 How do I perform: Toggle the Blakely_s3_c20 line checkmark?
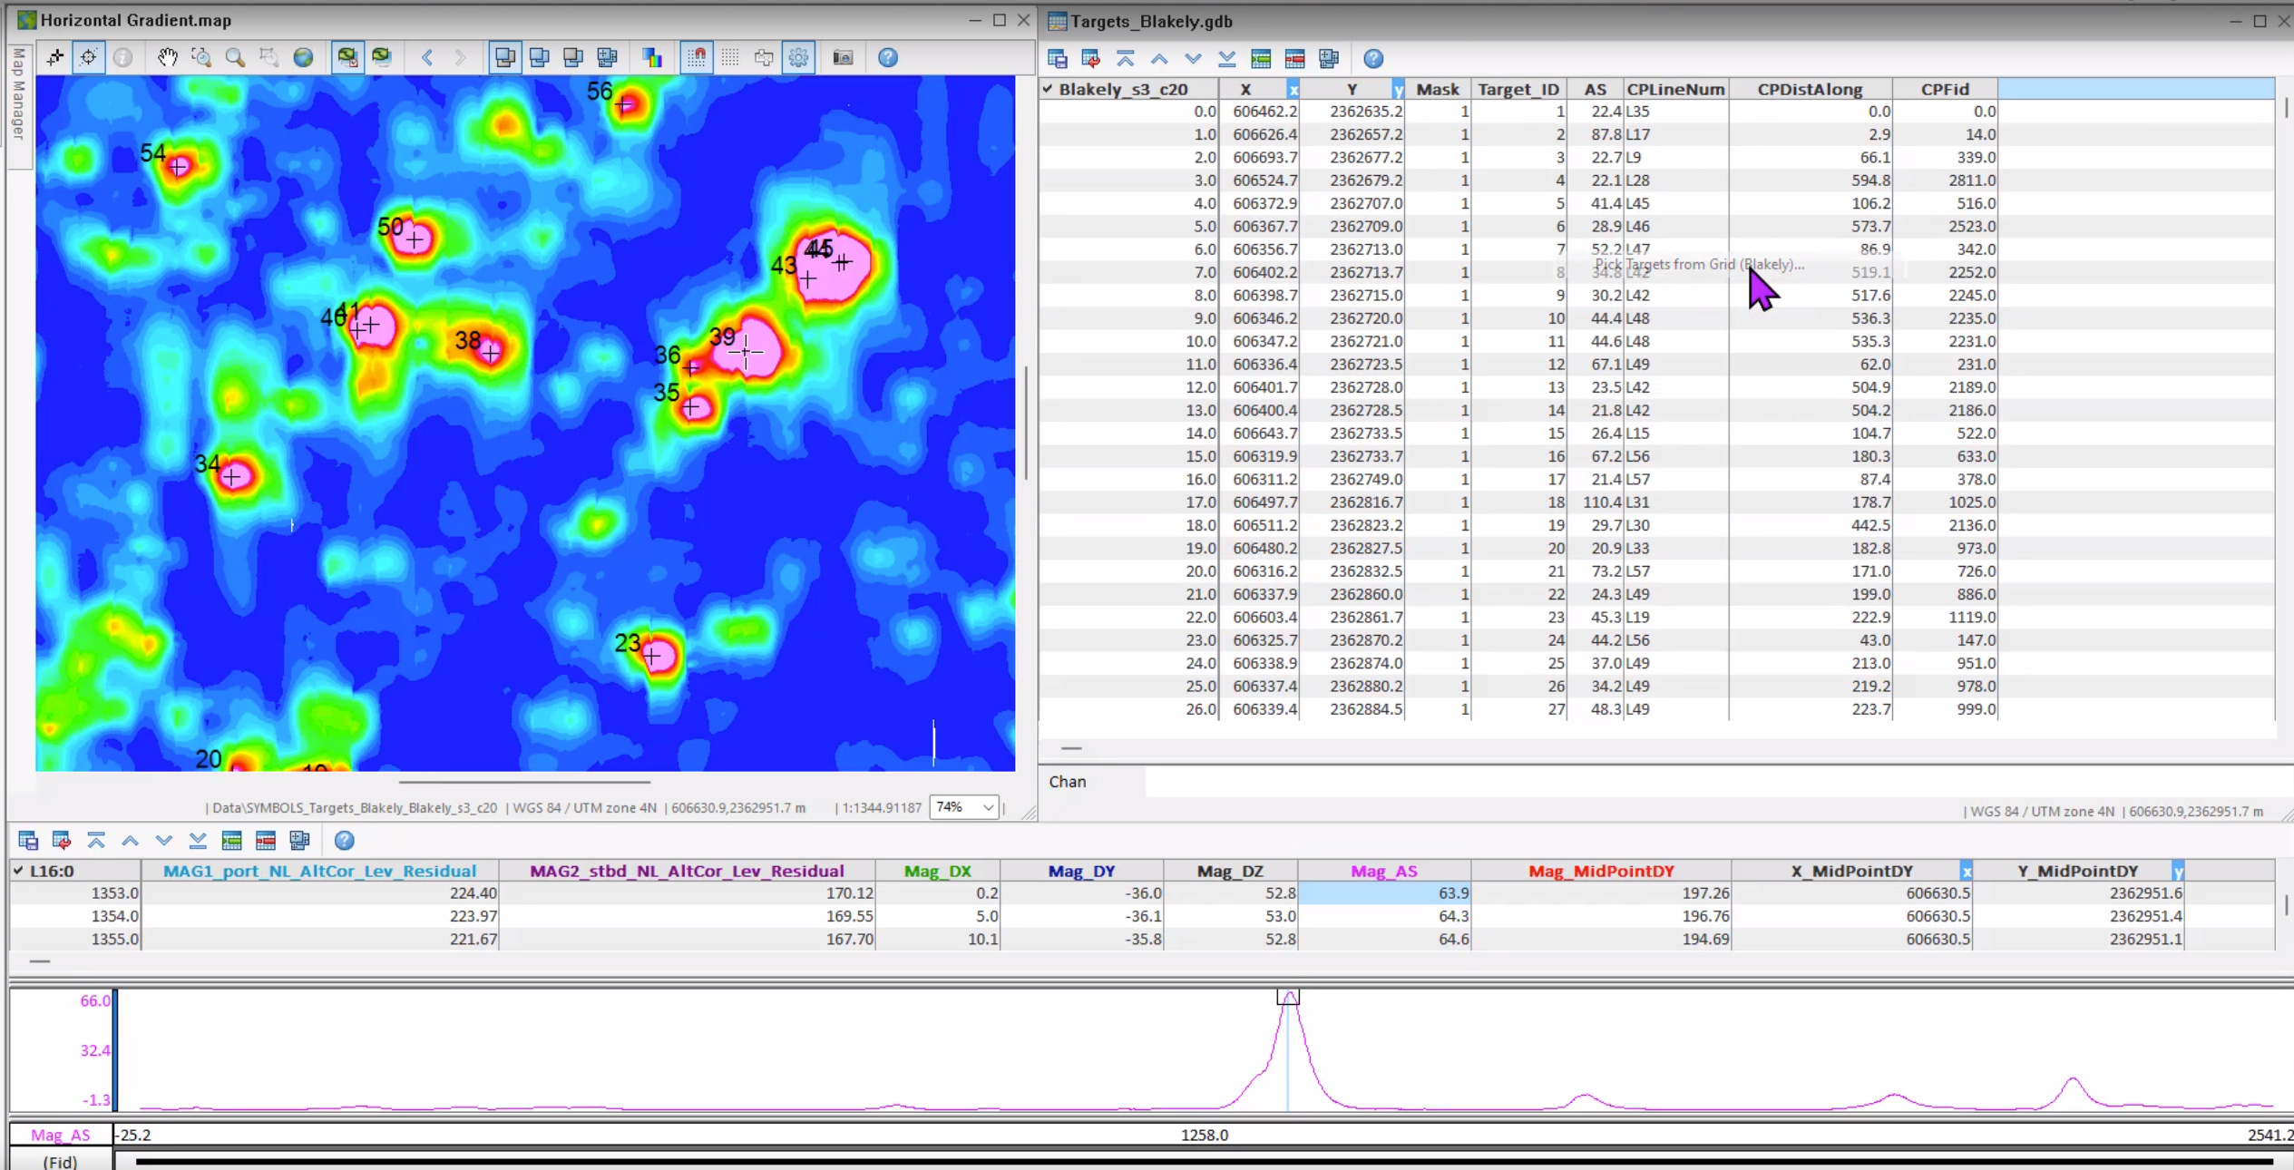coord(1048,89)
